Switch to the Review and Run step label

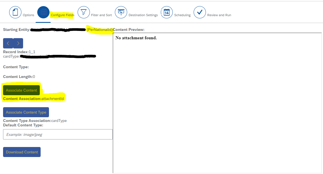pos(219,15)
